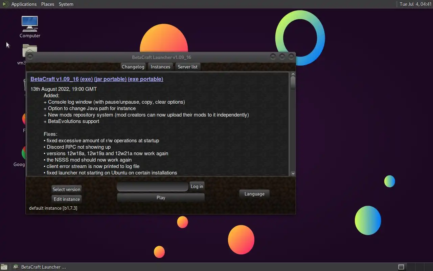Open the Applications menu
This screenshot has height=271, width=433.
[x=24, y=4]
